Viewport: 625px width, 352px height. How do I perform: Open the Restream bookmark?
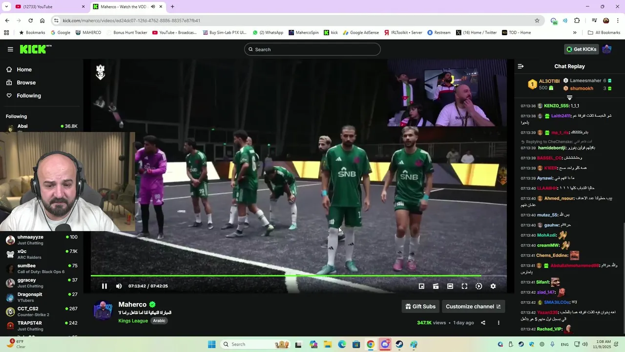(x=439, y=33)
